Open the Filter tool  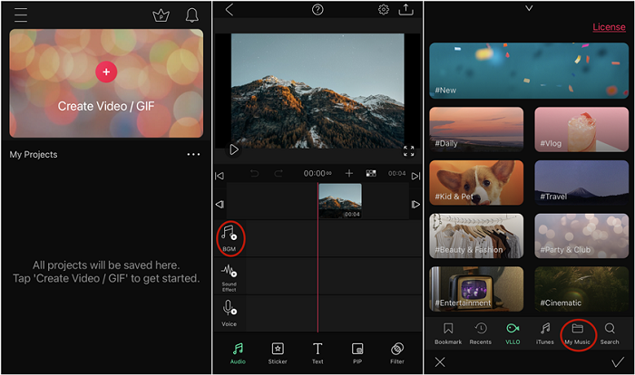pyautogui.click(x=397, y=352)
